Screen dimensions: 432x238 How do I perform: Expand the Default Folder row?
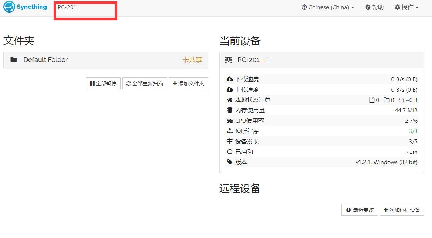pos(106,59)
